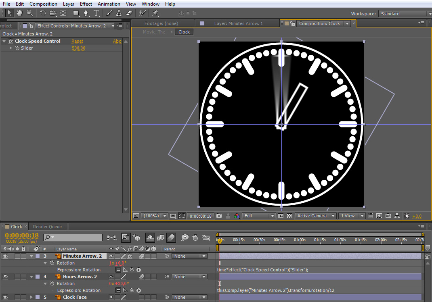This screenshot has height=302, width=432.
Task: Collapse the Minutes Arrow. 2 layer
Action: click(31, 256)
